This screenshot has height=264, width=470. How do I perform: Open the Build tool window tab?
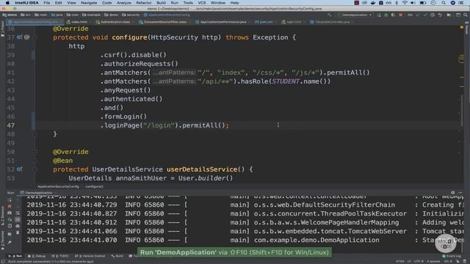coord(117,256)
